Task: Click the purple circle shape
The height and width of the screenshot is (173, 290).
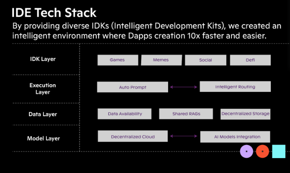Action: pos(247,151)
